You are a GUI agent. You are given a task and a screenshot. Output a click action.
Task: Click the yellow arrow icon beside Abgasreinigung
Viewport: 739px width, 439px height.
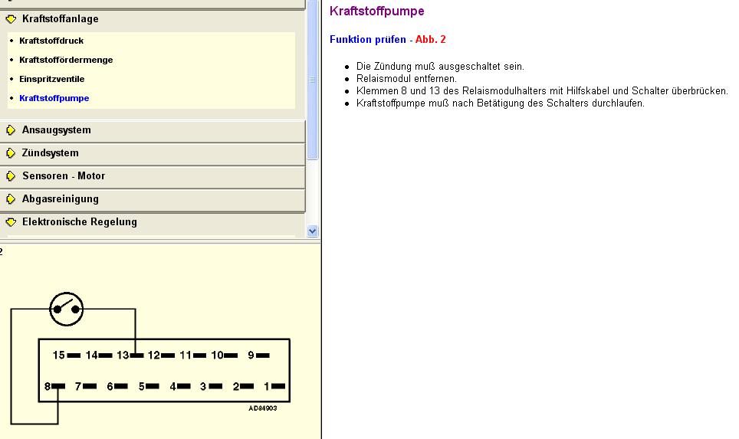11,199
